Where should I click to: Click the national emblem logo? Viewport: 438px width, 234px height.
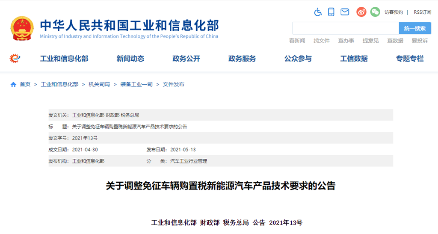[x=22, y=28]
